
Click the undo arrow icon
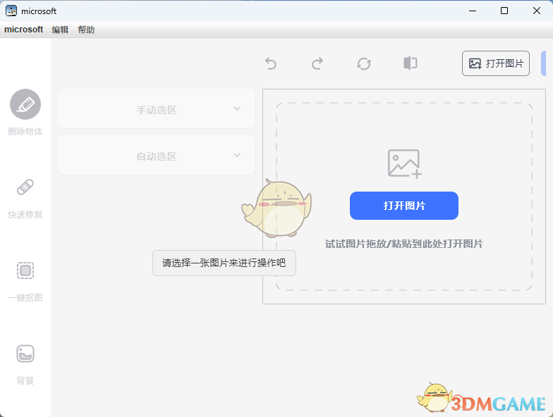[271, 63]
